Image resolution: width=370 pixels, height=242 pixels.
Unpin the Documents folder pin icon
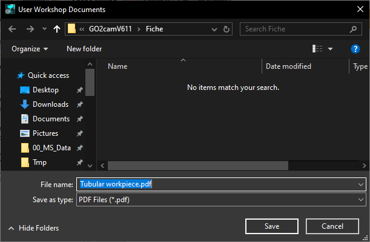pos(80,119)
